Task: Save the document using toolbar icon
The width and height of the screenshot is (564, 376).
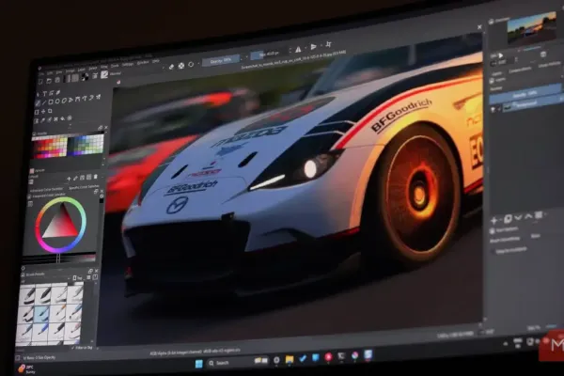Action: pyautogui.click(x=57, y=80)
